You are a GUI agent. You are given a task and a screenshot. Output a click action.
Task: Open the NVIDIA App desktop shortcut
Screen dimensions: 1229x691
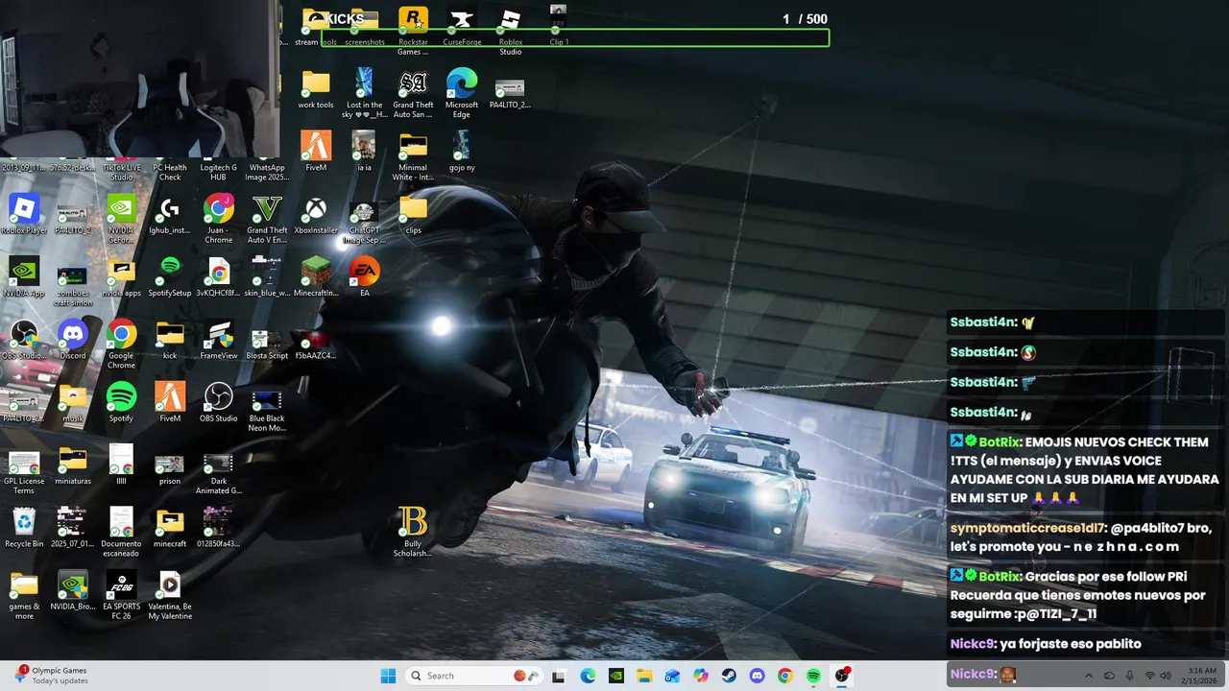[24, 276]
